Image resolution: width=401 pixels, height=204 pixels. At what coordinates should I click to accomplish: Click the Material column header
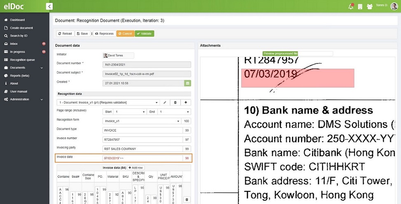113,176
